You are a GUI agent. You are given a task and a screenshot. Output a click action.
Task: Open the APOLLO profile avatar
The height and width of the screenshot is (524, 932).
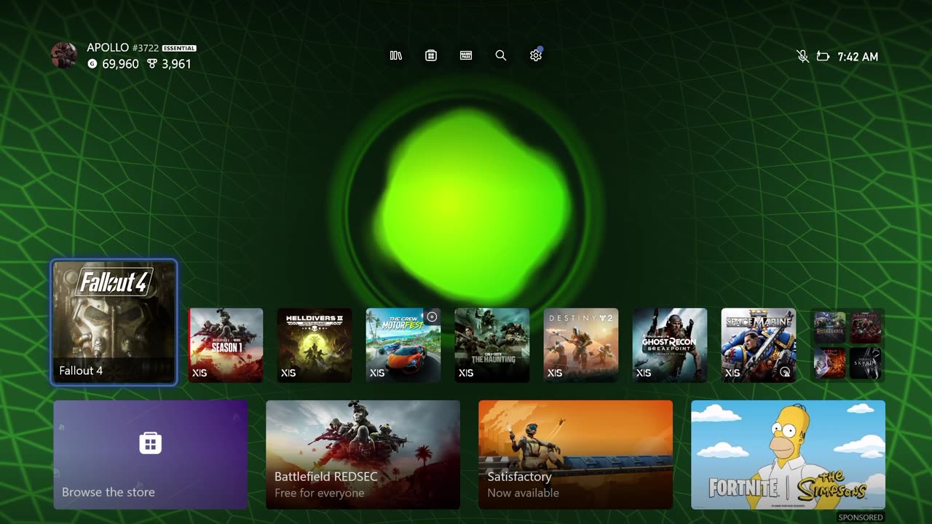[x=64, y=55]
